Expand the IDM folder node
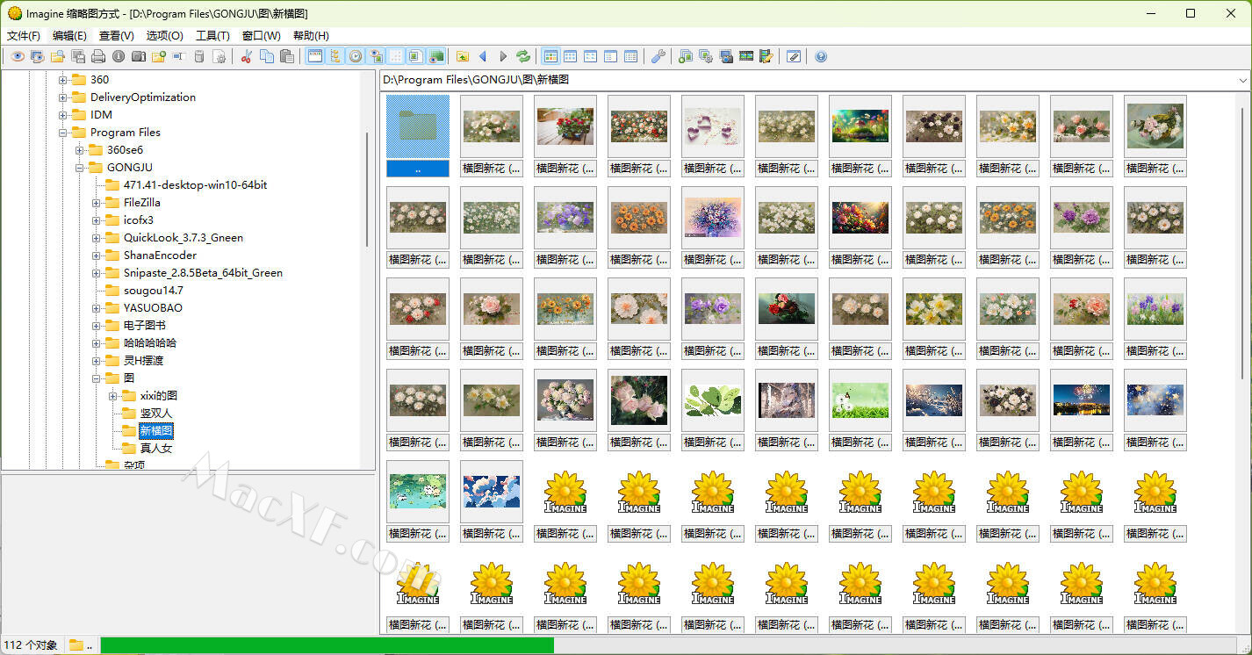The width and height of the screenshot is (1252, 655). tap(62, 115)
